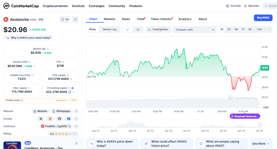This screenshot has width=277, height=149.
Task: Switch chart to candlestick view
Action: pos(137,30)
